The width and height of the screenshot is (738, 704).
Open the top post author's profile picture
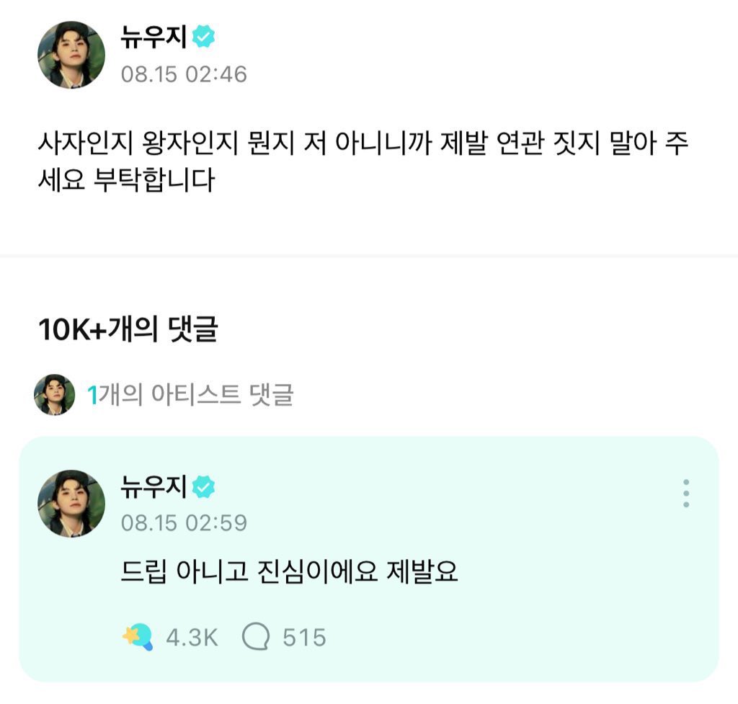click(71, 54)
